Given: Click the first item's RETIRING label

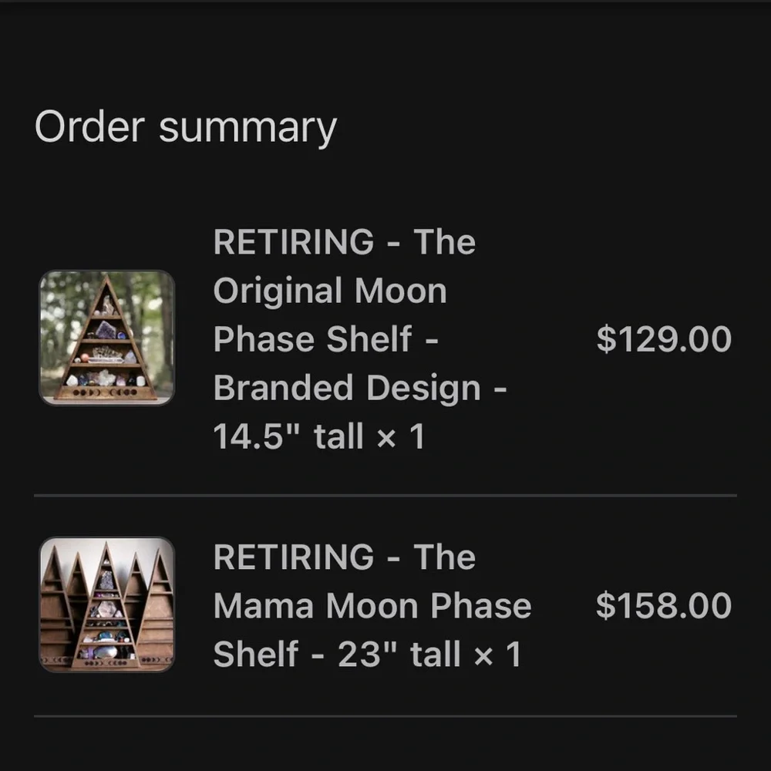Looking at the screenshot, I should (x=294, y=241).
